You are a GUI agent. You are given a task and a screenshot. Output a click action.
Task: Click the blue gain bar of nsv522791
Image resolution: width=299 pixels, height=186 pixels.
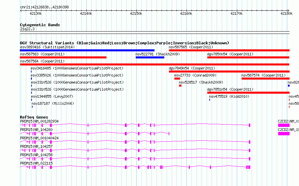pos(150,57)
